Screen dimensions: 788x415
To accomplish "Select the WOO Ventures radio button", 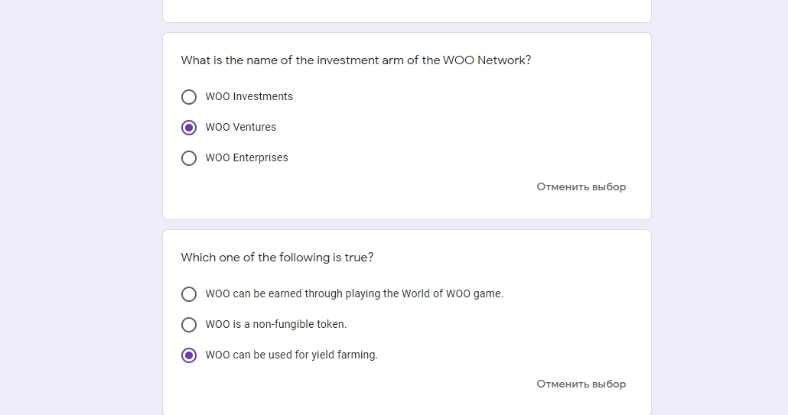I will pyautogui.click(x=189, y=128).
